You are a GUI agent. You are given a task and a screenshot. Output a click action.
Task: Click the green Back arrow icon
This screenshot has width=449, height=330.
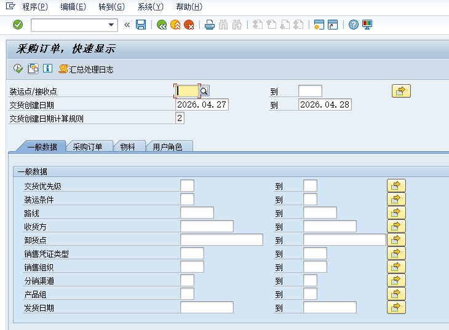click(x=162, y=25)
